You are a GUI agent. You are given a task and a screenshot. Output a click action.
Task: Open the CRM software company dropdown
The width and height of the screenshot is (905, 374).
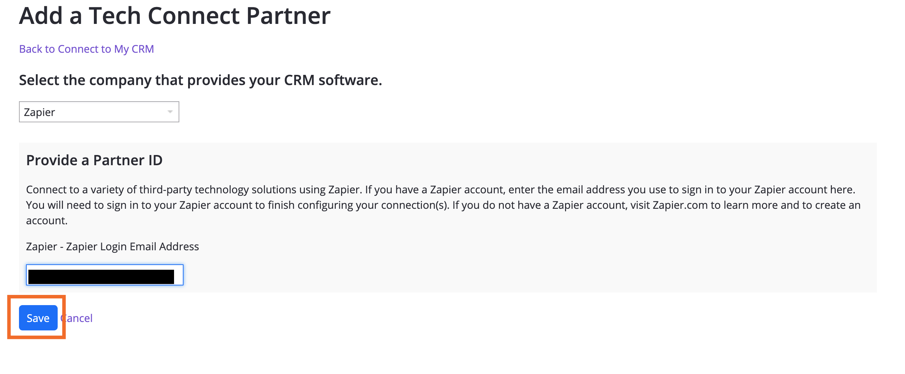coord(99,112)
